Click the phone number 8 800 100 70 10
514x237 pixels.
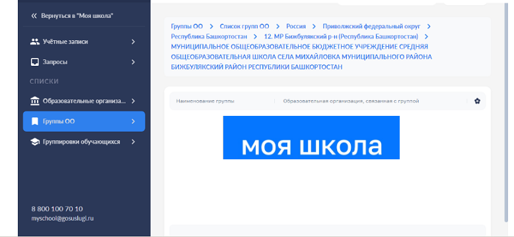[57, 209]
